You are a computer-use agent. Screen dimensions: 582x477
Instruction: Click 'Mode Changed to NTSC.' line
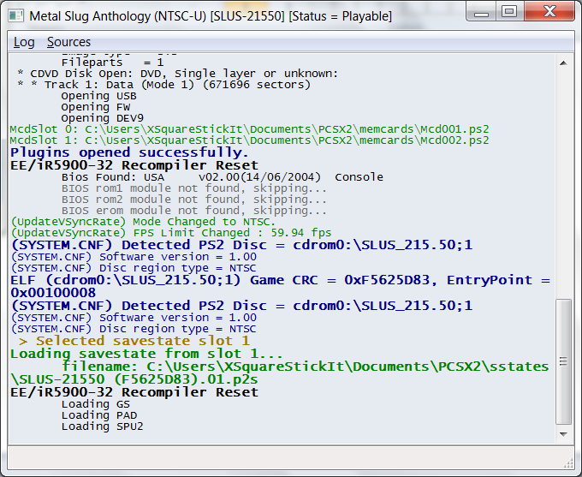143,222
